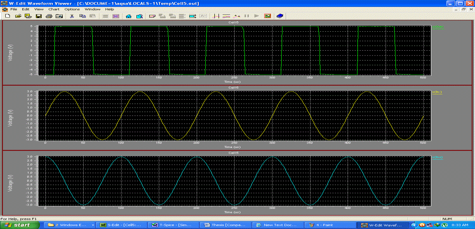Click the New file toolbar icon
Screen dimensions: 475x229
tap(7, 16)
